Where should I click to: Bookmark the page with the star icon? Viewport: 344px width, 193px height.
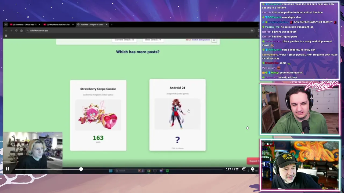point(252,31)
